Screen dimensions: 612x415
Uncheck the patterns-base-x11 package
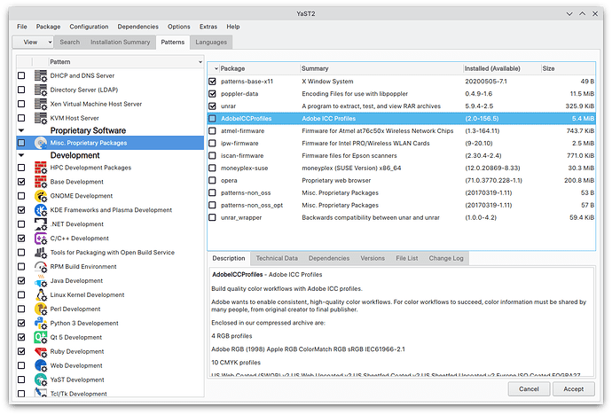pyautogui.click(x=212, y=81)
